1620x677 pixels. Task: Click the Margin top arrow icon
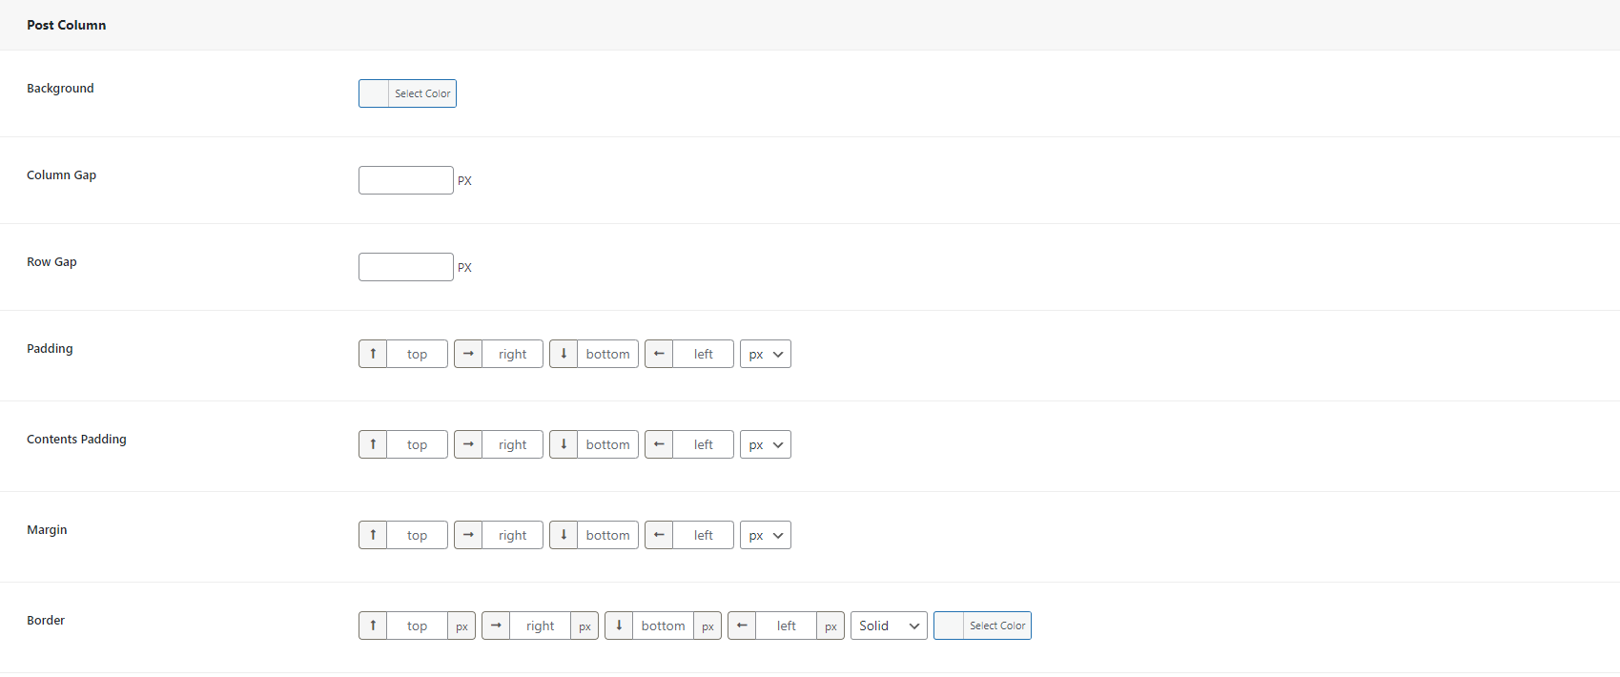click(x=373, y=535)
